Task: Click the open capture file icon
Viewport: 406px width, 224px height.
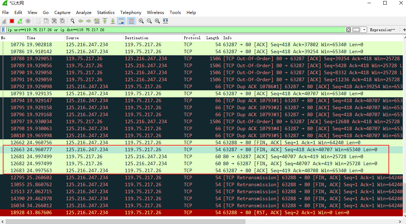Action: point(38,21)
